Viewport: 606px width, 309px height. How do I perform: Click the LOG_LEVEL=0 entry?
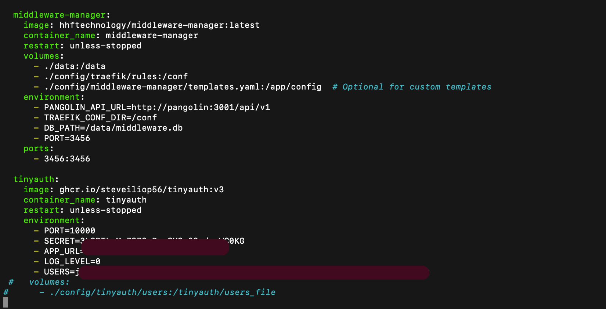[x=72, y=262]
